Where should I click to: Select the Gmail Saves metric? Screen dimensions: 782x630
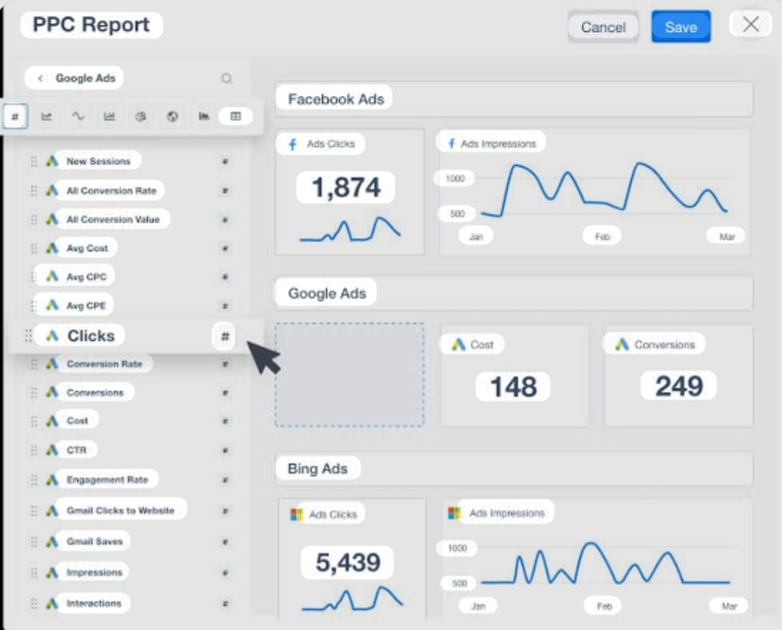coord(94,541)
